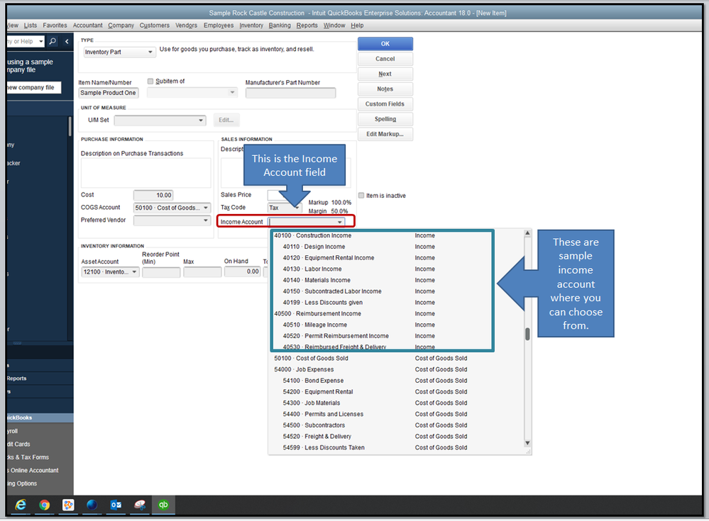Click the Item Name/Number field
Image resolution: width=709 pixels, height=521 pixels.
click(x=108, y=93)
